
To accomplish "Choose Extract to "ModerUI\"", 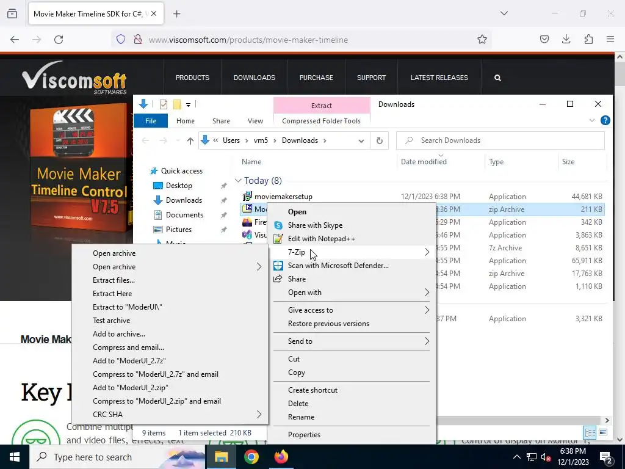I will (128, 307).
